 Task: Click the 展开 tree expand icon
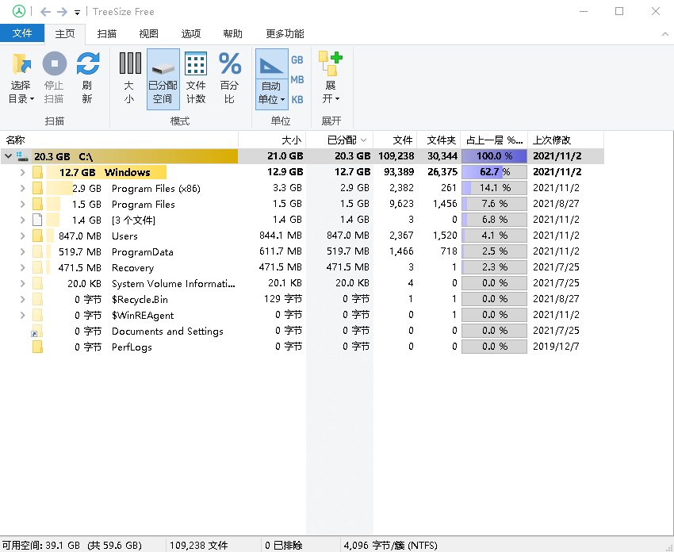(330, 64)
